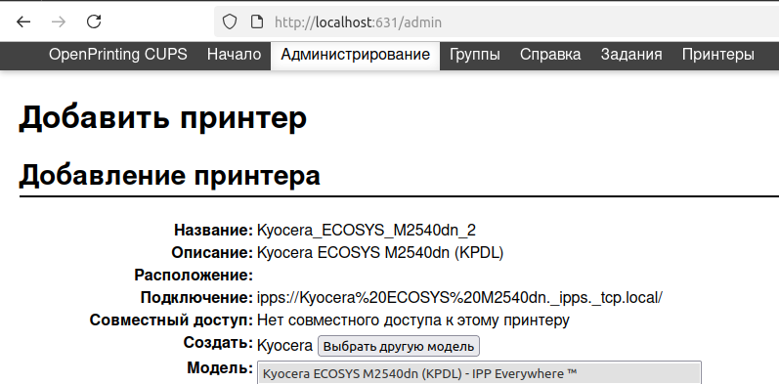
Task: Click Нет совместного доступа к этому принтеру text
Action: (x=412, y=320)
